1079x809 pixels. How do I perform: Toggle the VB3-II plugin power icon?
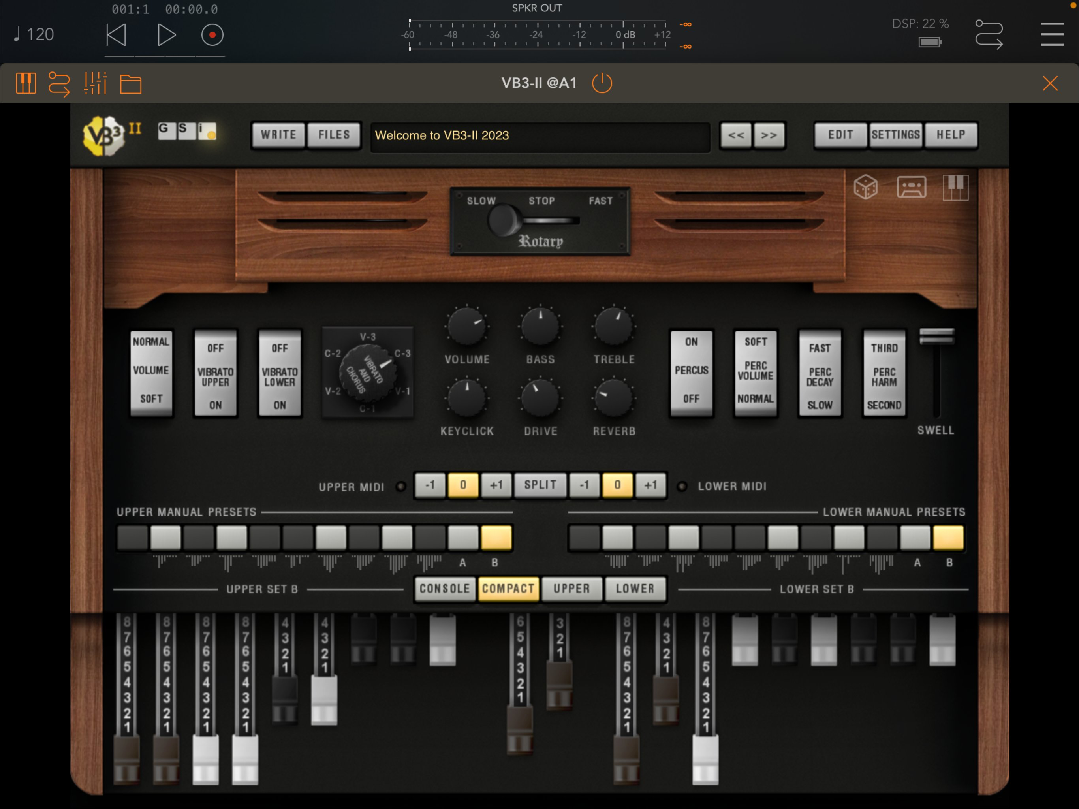pyautogui.click(x=602, y=83)
